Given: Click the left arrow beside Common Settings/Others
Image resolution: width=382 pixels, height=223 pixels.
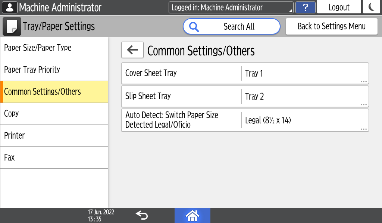Looking at the screenshot, I should tap(132, 50).
